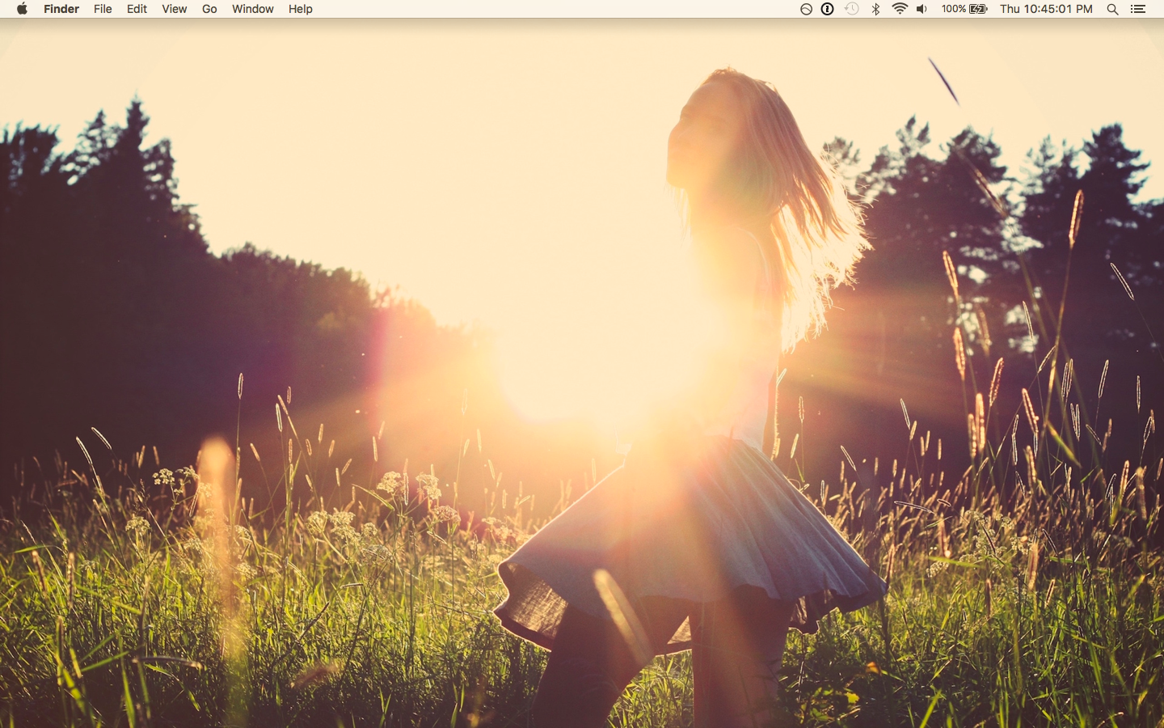The image size is (1164, 728).
Task: Open the Time Machine status icon
Action: click(x=851, y=9)
